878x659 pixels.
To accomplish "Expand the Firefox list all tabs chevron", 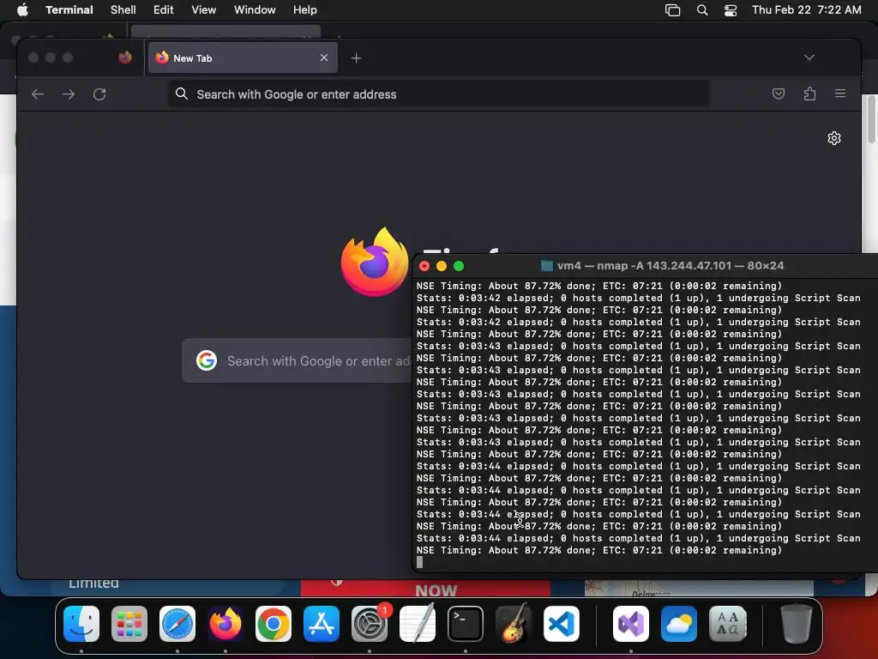I will 809,57.
